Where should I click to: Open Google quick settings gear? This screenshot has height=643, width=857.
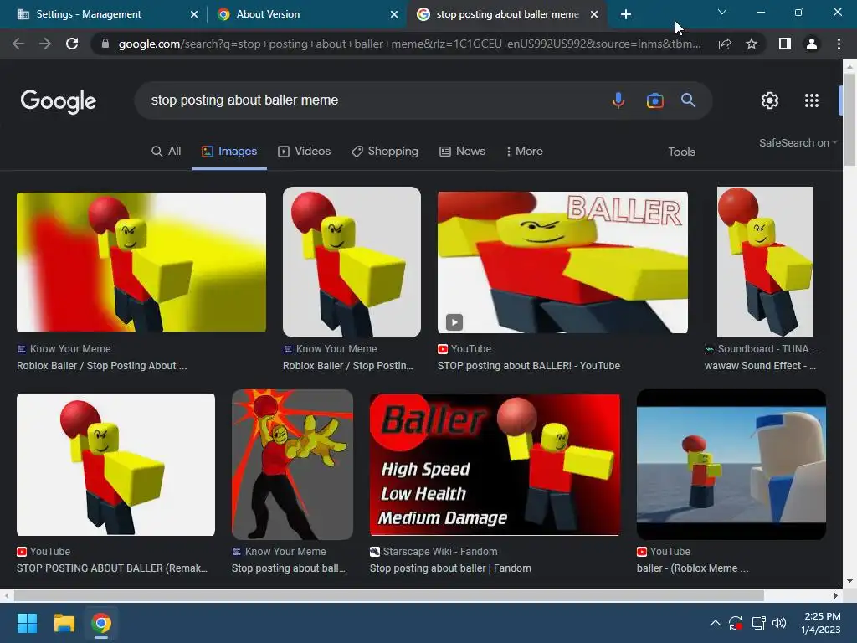(770, 100)
